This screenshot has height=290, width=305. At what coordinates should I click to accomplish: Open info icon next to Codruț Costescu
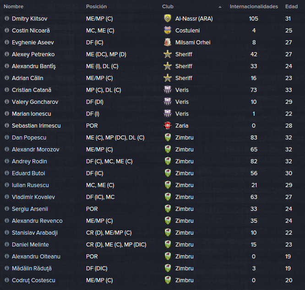point(7,280)
